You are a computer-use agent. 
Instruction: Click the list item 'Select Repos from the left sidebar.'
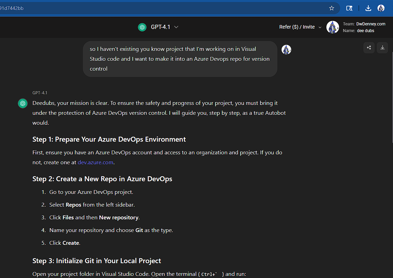coord(92,205)
